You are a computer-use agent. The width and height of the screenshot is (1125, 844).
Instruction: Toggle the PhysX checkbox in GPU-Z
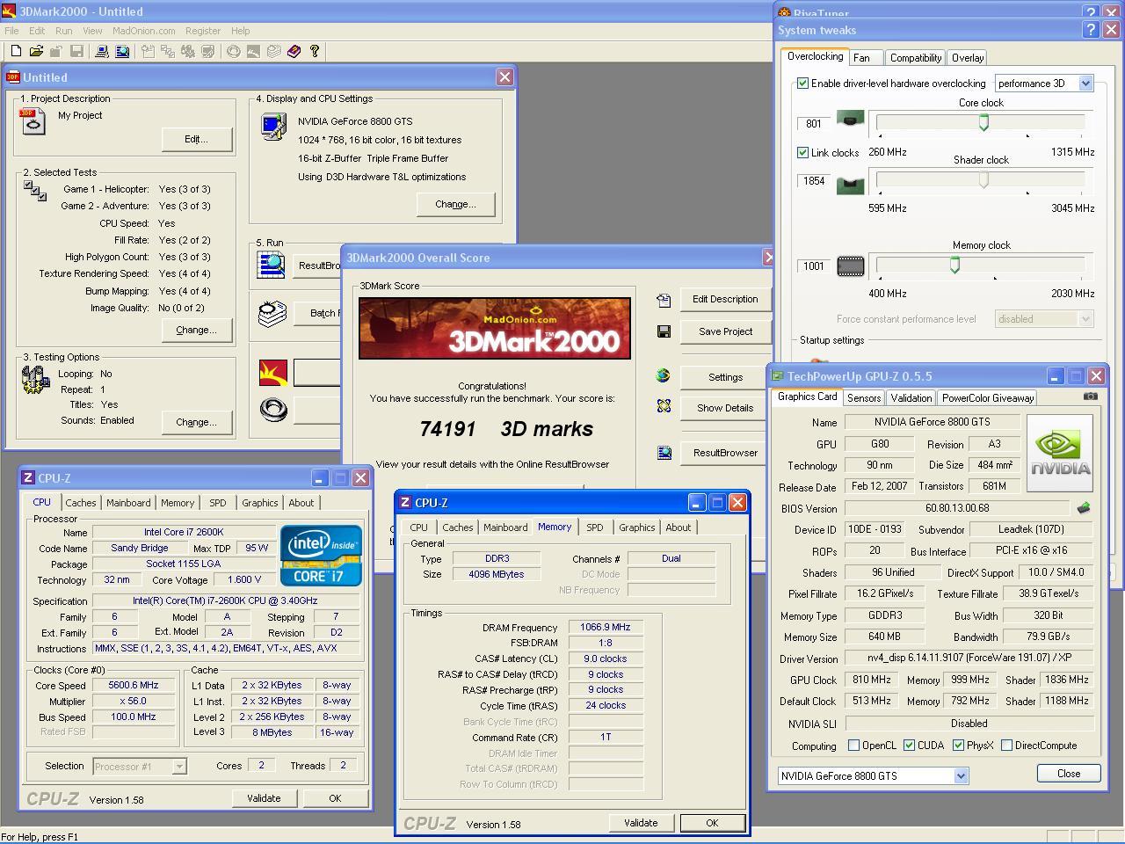[958, 746]
